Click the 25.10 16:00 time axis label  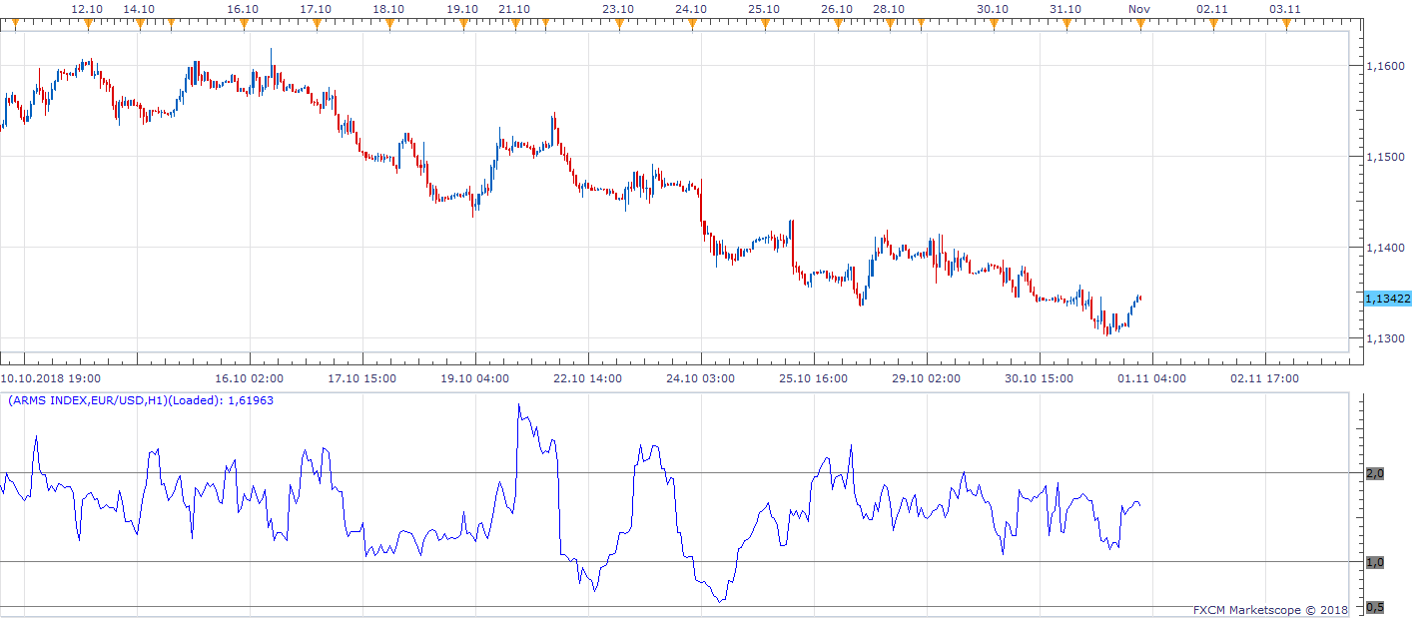814,378
